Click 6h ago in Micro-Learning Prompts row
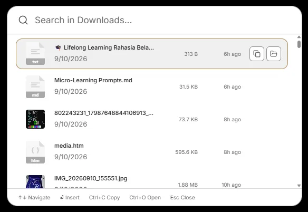This screenshot has width=308, height=212. click(x=233, y=86)
